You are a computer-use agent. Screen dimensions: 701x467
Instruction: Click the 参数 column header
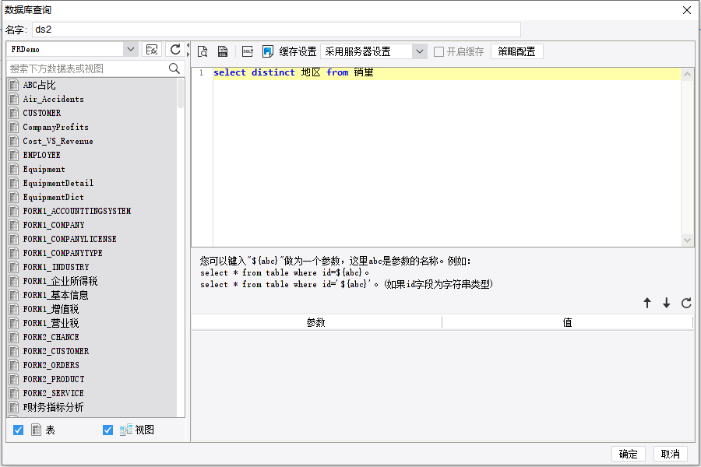click(x=316, y=322)
